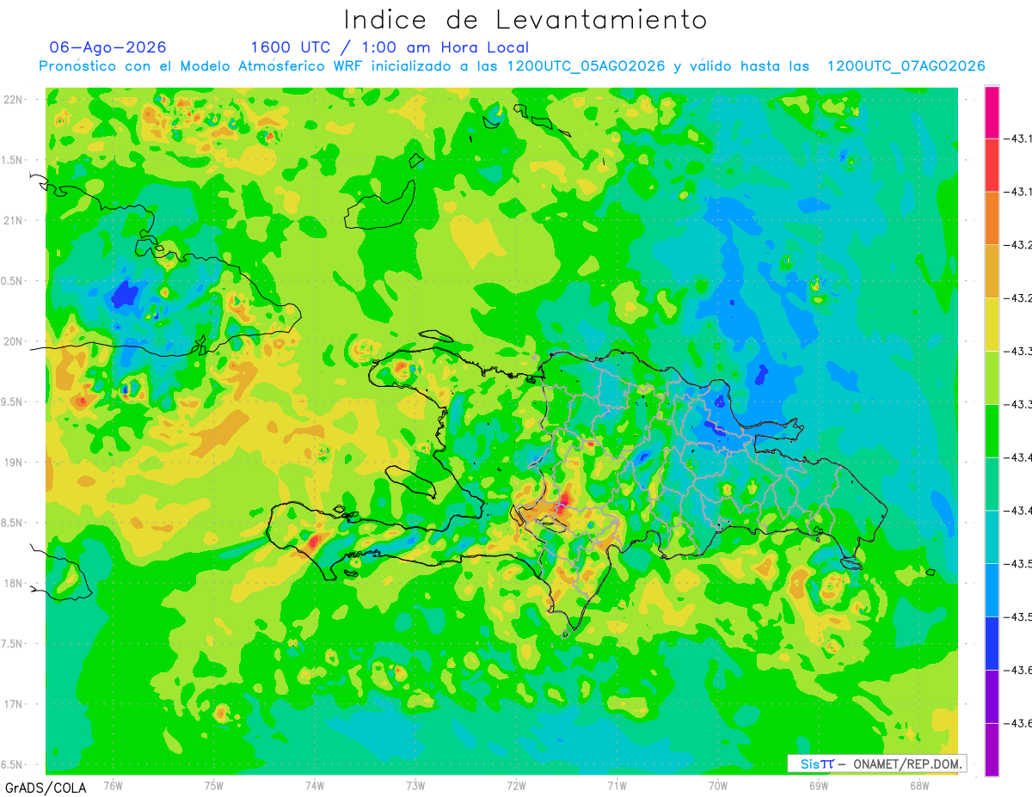Click the '70W' longitude label

tap(718, 786)
